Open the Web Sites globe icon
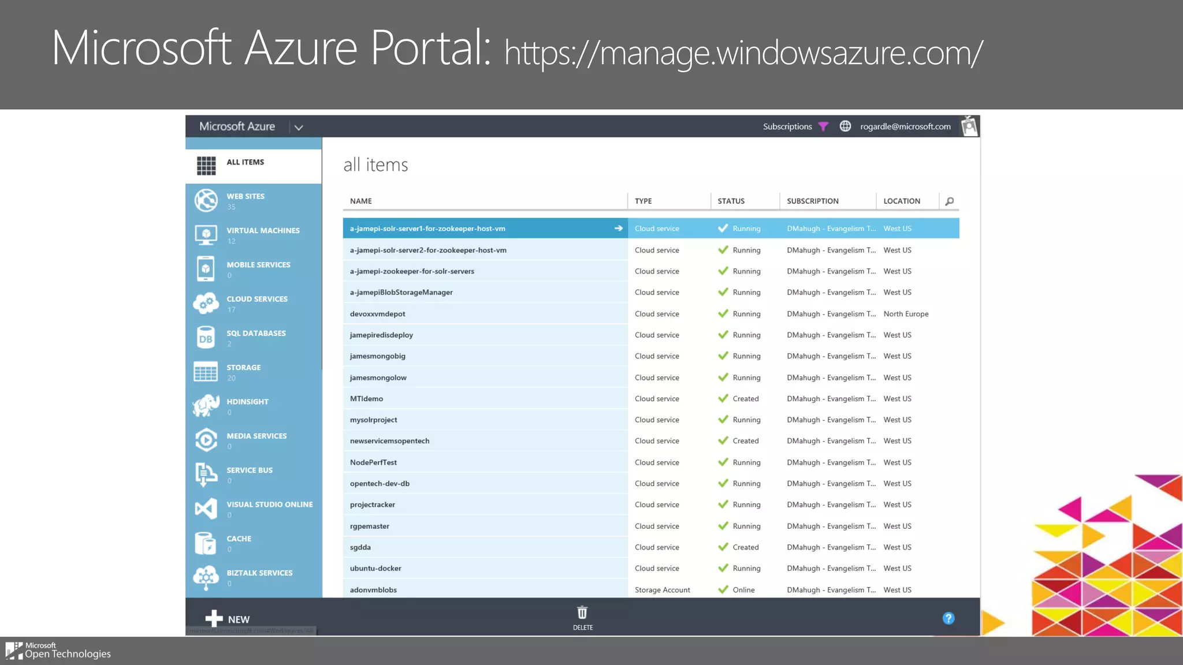1183x665 pixels. (206, 200)
